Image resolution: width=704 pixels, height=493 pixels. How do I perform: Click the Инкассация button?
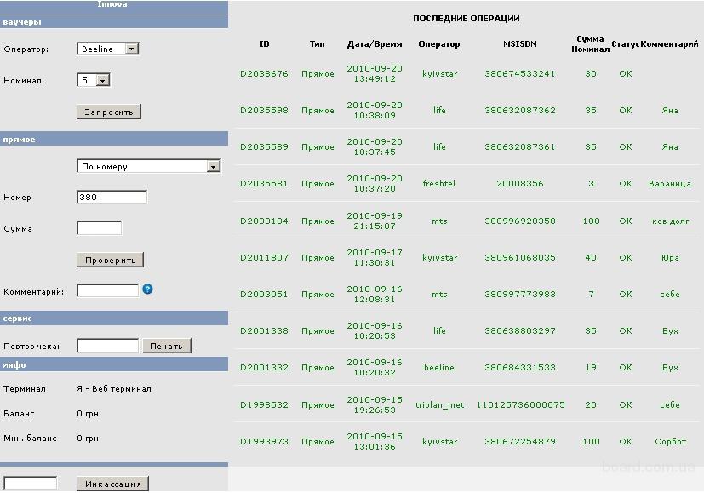(113, 484)
